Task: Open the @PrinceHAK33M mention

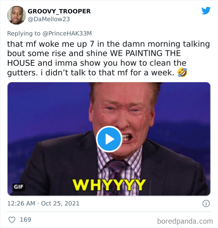Action: pyautogui.click(x=67, y=33)
